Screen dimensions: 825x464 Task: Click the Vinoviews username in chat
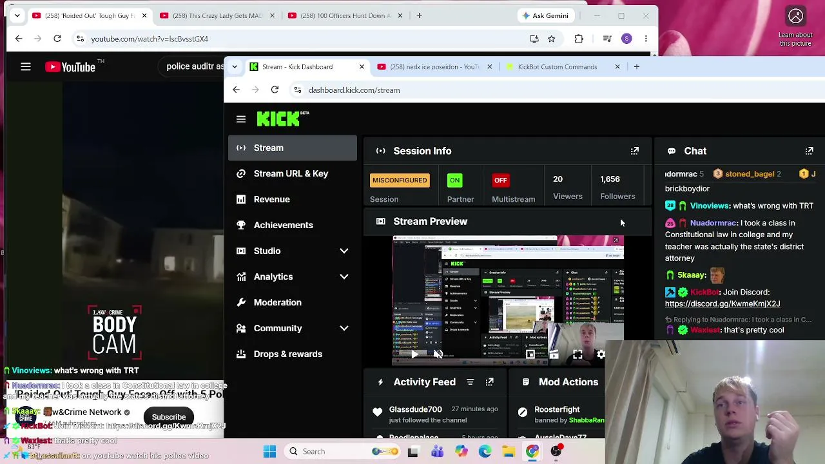pyautogui.click(x=710, y=206)
